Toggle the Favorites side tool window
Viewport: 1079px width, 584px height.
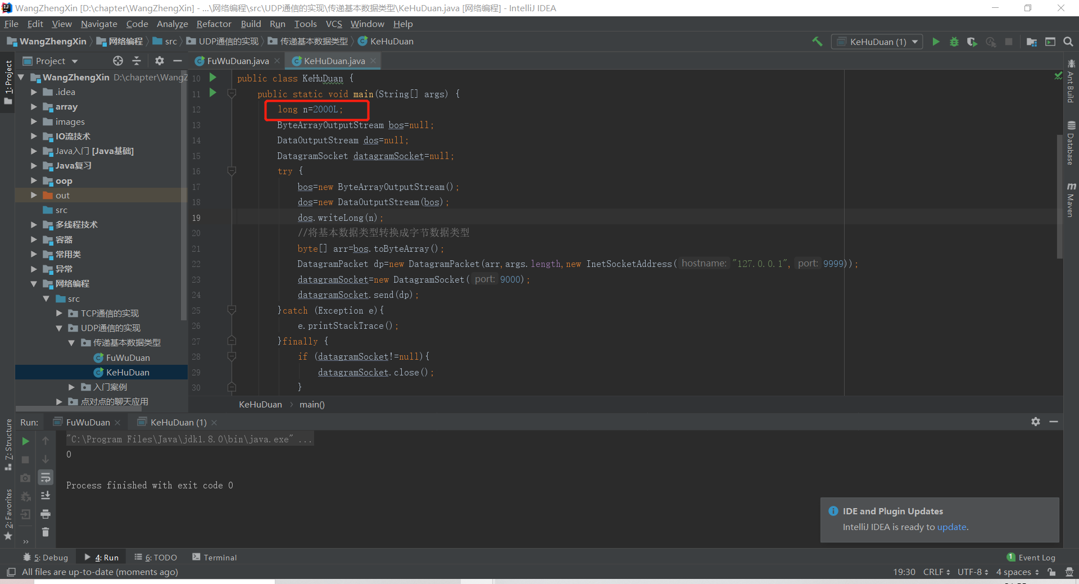click(8, 514)
